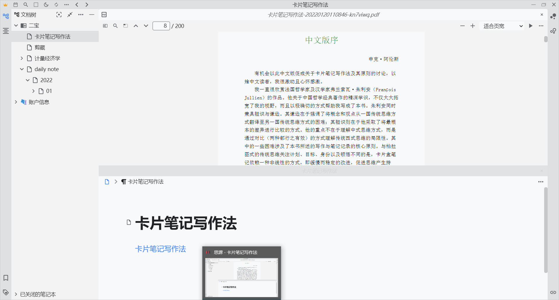Viewport: 559px width, 300px height.
Task: Expand the 01 folder under 2022
Action: (33, 91)
